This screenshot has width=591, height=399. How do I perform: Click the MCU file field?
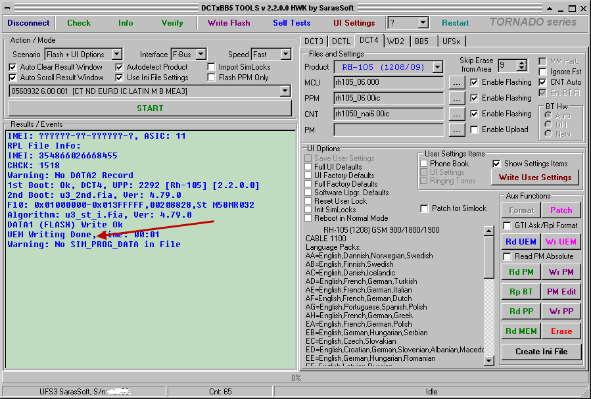pyautogui.click(x=389, y=83)
